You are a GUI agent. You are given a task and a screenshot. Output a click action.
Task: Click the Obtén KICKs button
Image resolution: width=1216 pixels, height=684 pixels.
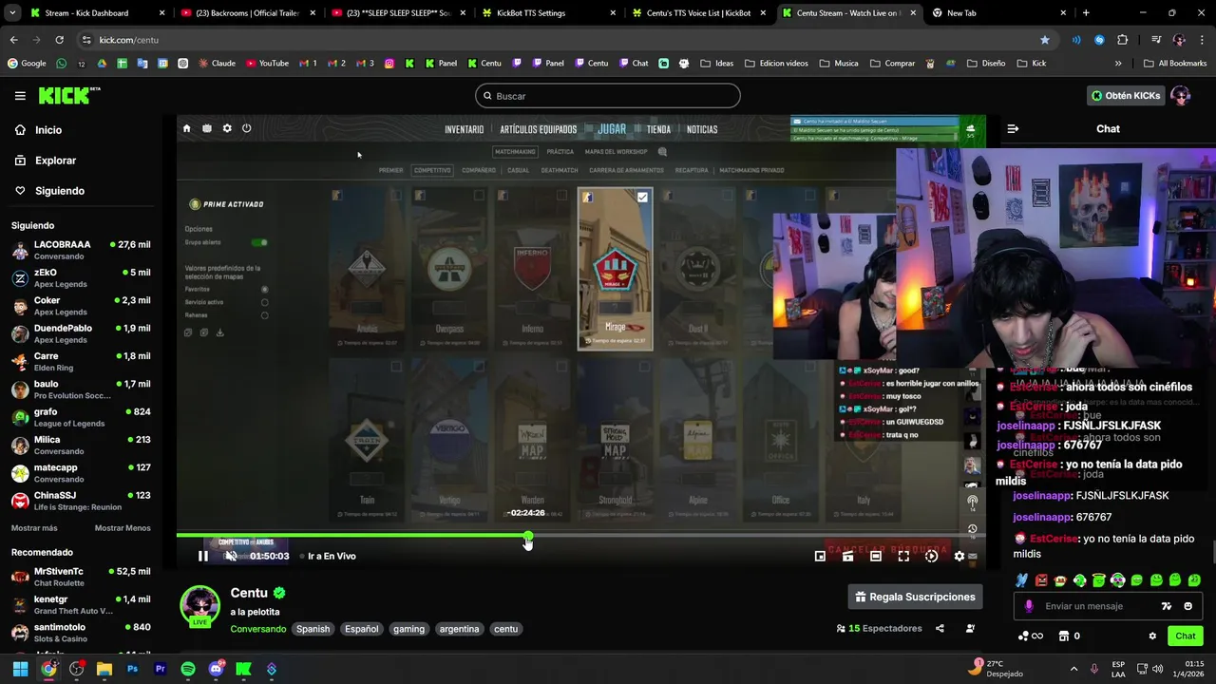[x=1125, y=95]
